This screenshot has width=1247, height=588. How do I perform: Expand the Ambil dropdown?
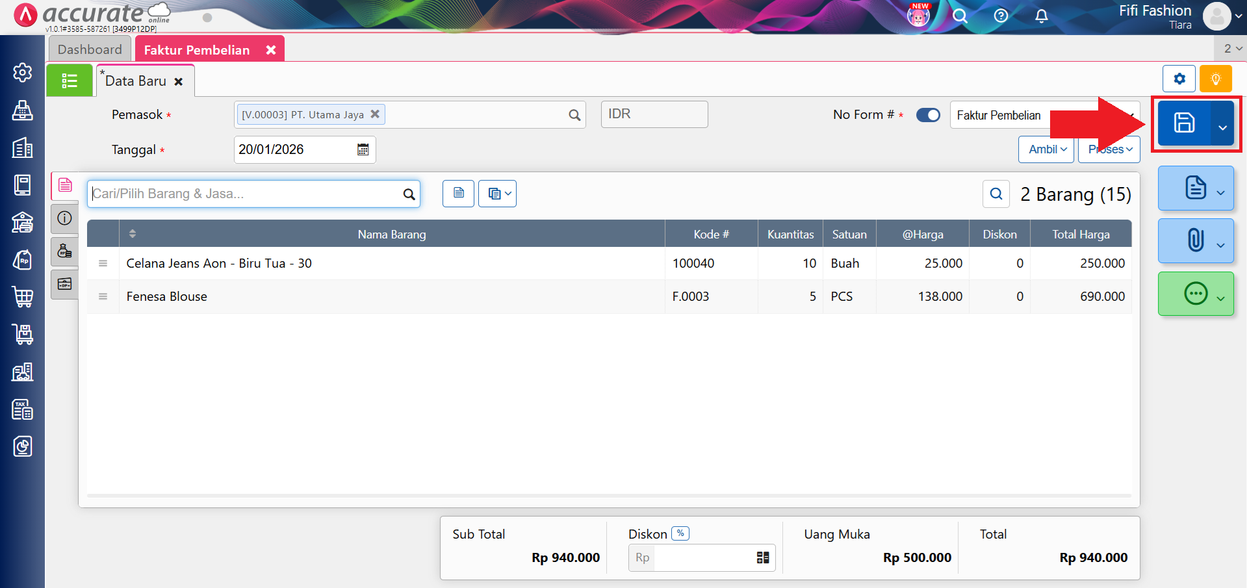1046,149
